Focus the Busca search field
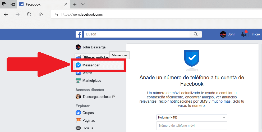This screenshot has width=262, height=132. tap(136, 34)
